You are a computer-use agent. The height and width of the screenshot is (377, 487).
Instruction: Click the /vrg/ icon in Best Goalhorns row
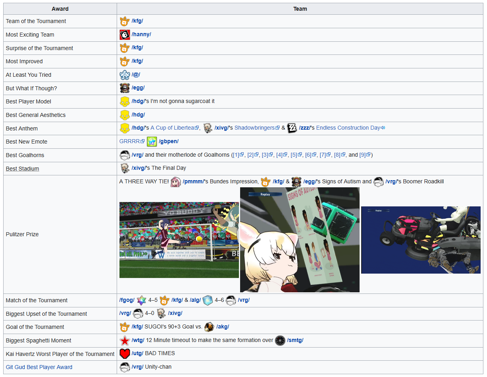click(125, 155)
